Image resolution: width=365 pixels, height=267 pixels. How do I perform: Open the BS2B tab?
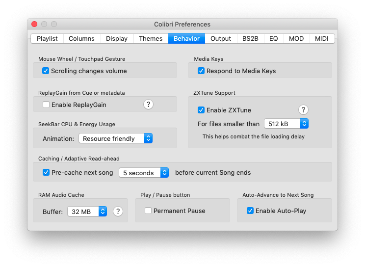251,38
